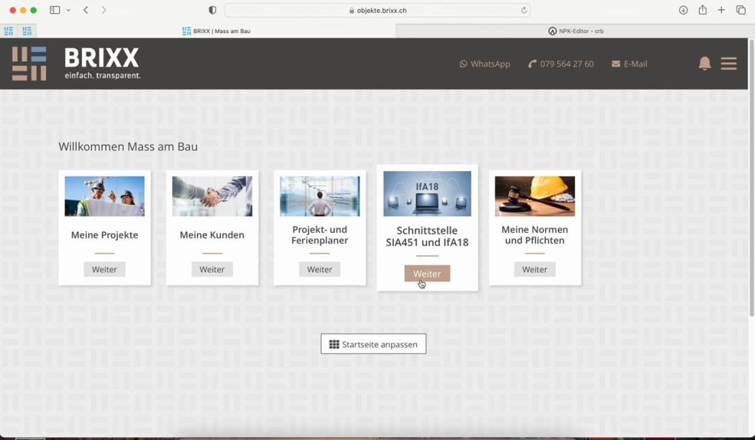Click the second pinned BRIXX tab icon
Screen dimensions: 755x440
pyautogui.click(x=27, y=31)
